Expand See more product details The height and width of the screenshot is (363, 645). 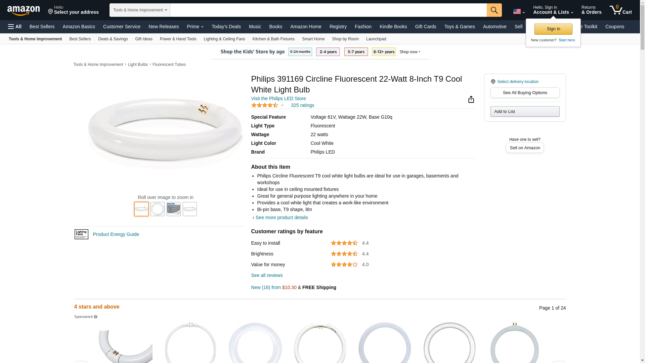(282, 217)
